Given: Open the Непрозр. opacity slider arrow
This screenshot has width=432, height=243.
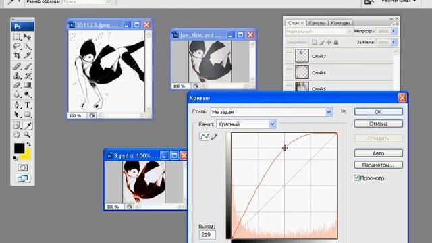Looking at the screenshot, I should click(x=394, y=32).
